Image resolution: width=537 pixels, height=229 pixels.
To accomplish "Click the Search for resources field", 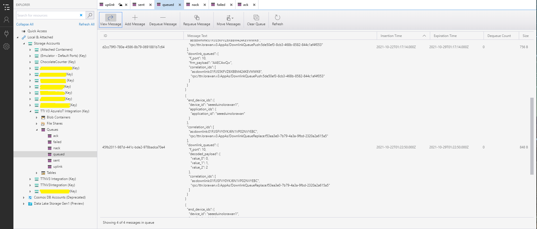I will tap(47, 15).
